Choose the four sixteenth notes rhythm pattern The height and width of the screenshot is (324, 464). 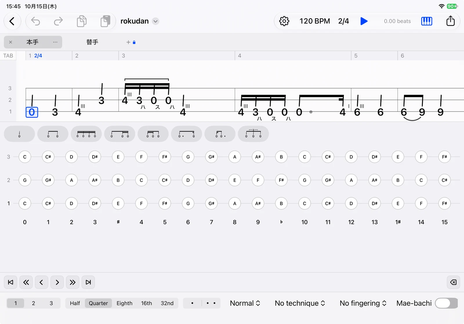[86, 134]
